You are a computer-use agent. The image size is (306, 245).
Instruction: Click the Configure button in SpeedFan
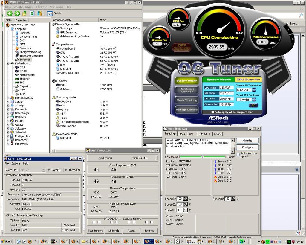coord(247,147)
